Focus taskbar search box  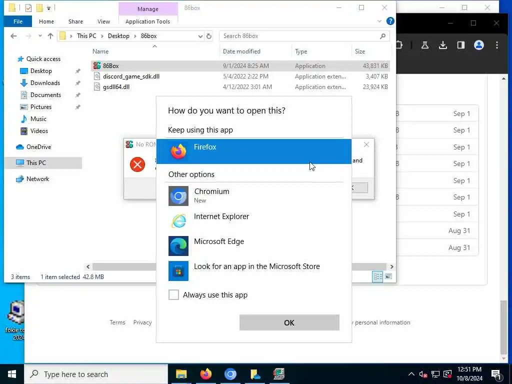pos(96,374)
